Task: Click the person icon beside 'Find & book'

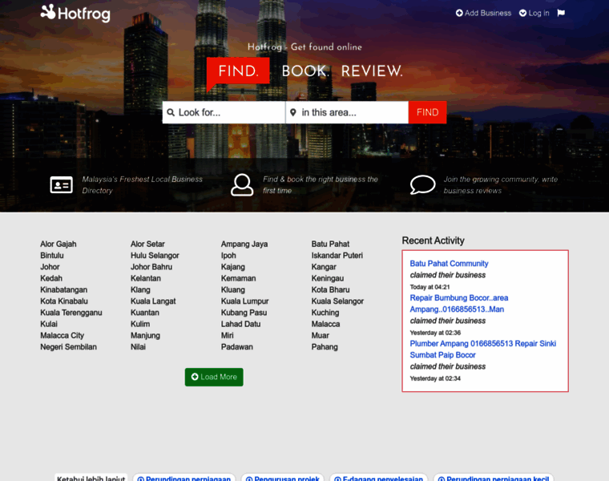Action: 242,185
